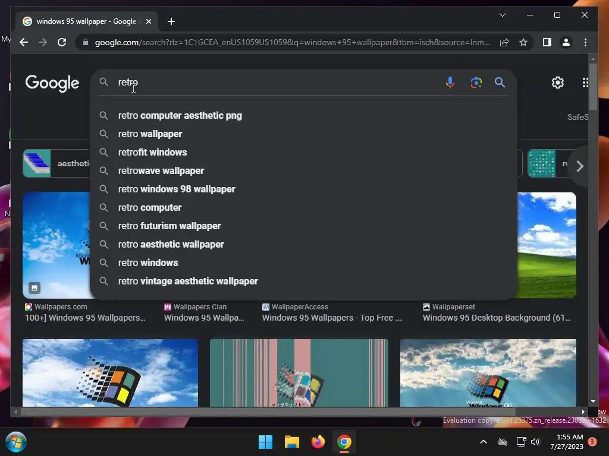The height and width of the screenshot is (456, 609).
Task: Click the voice search microphone icon
Action: pyautogui.click(x=450, y=82)
